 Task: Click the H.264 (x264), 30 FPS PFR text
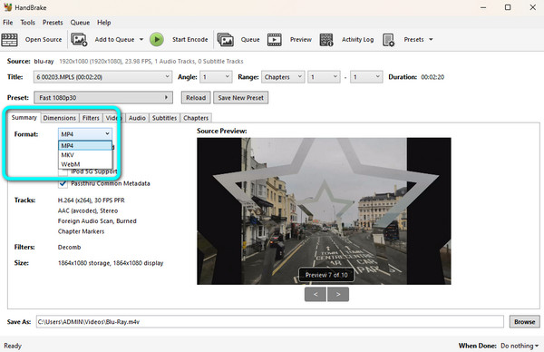pyautogui.click(x=92, y=200)
